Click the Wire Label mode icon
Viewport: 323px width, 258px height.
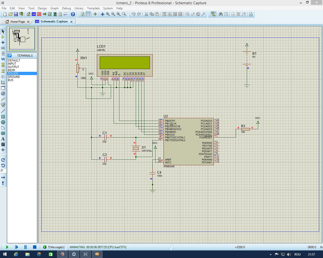(x=3, y=48)
